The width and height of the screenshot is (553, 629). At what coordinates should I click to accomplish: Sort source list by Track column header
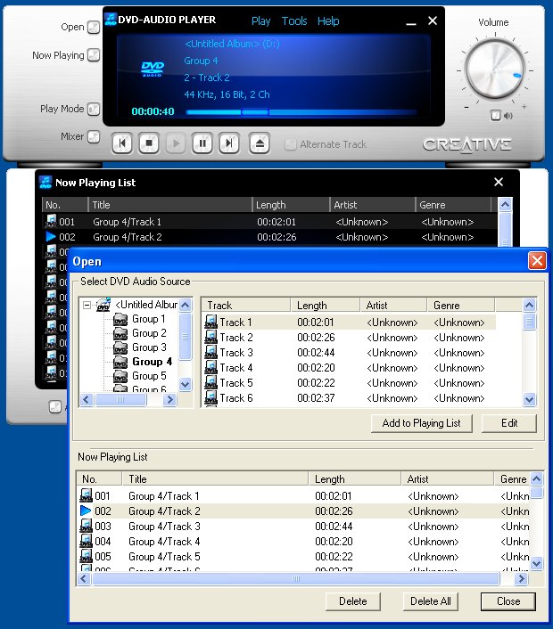point(245,306)
